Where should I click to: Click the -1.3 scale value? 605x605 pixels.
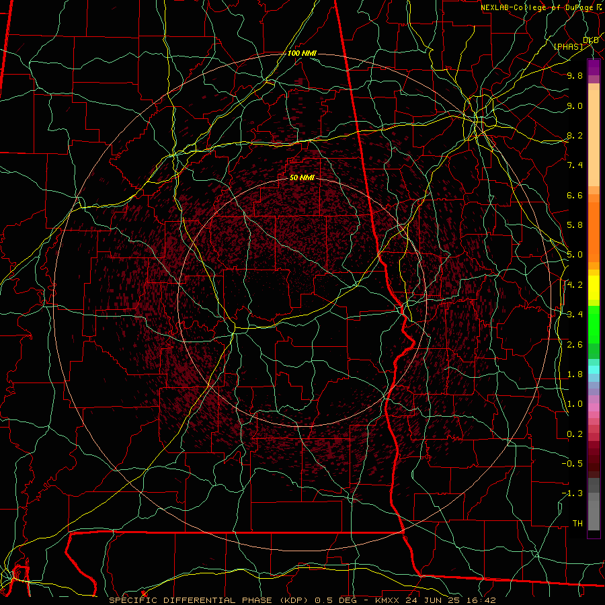572,493
